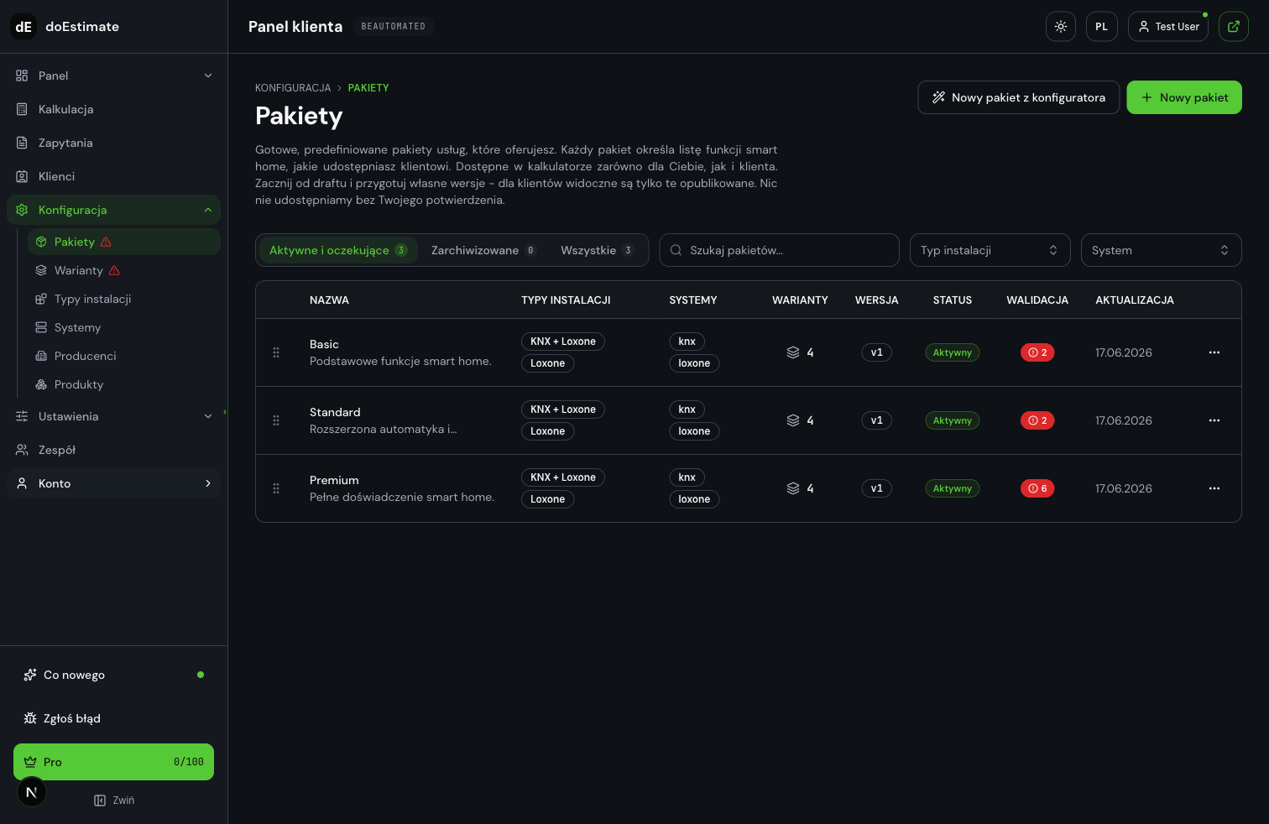The width and height of the screenshot is (1269, 824).
Task: Expand the Konto menu
Action: click(113, 483)
